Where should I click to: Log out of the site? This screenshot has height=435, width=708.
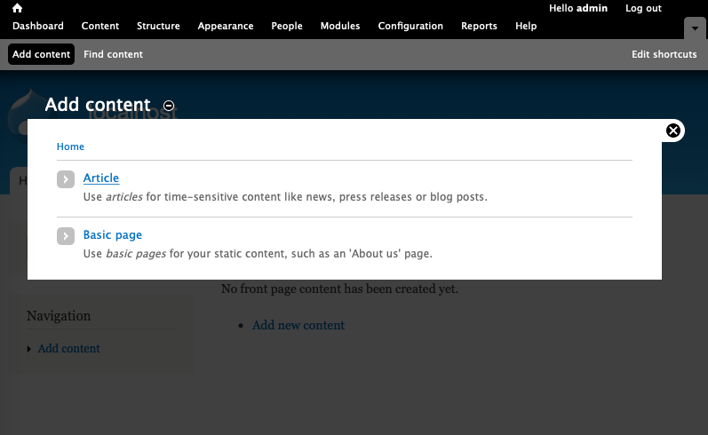tap(643, 8)
